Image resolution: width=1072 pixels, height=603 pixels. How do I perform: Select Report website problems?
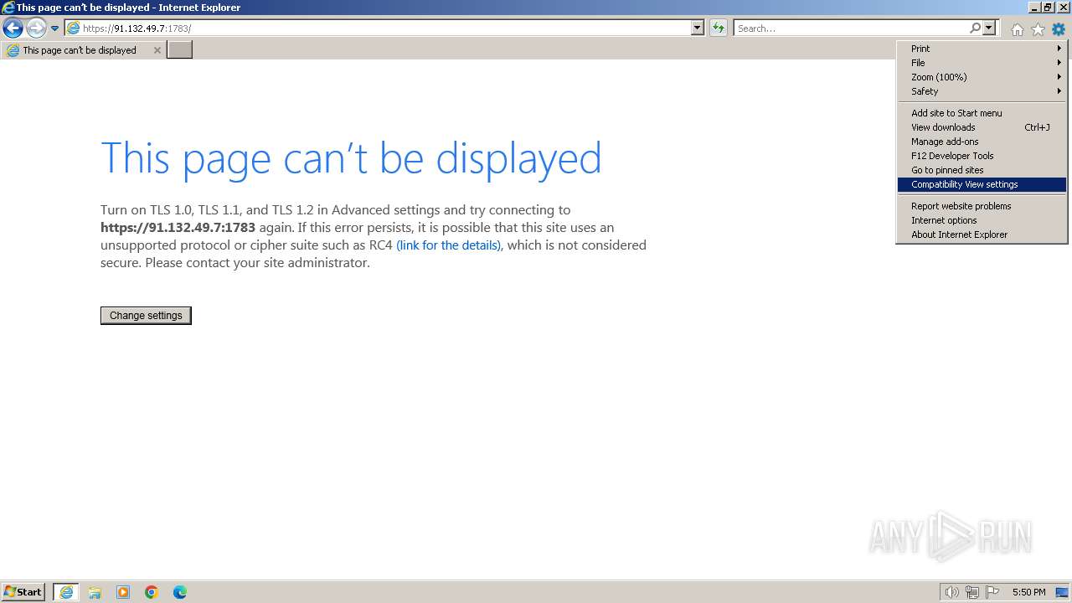982,206
